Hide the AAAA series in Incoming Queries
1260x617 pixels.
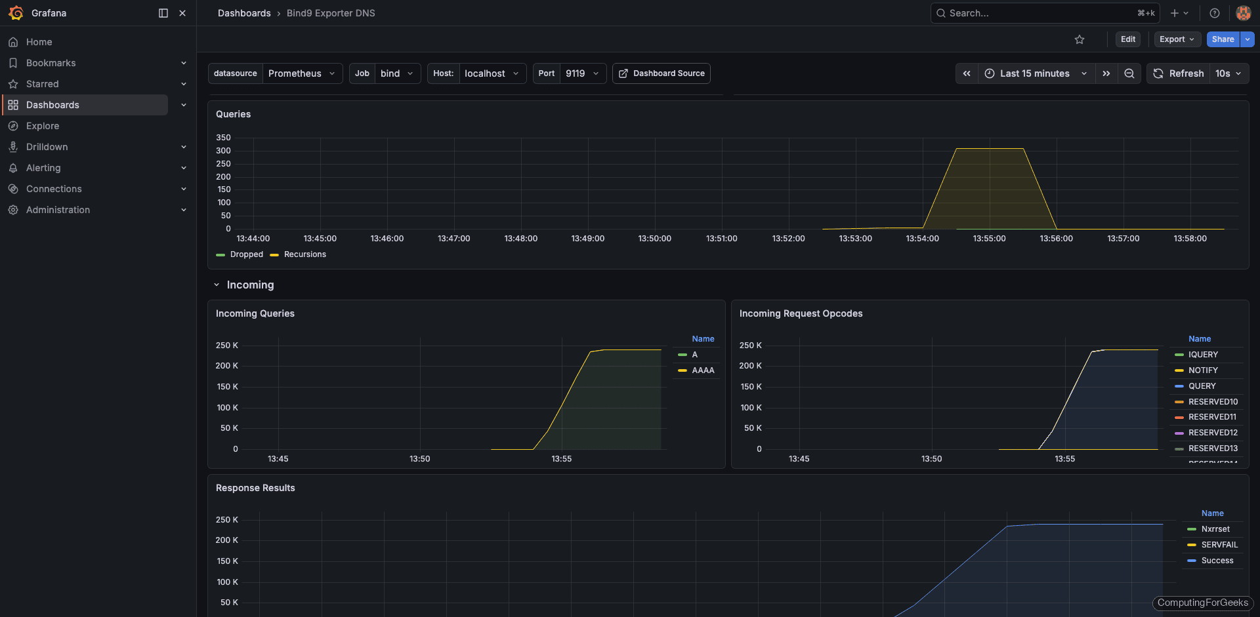click(703, 370)
